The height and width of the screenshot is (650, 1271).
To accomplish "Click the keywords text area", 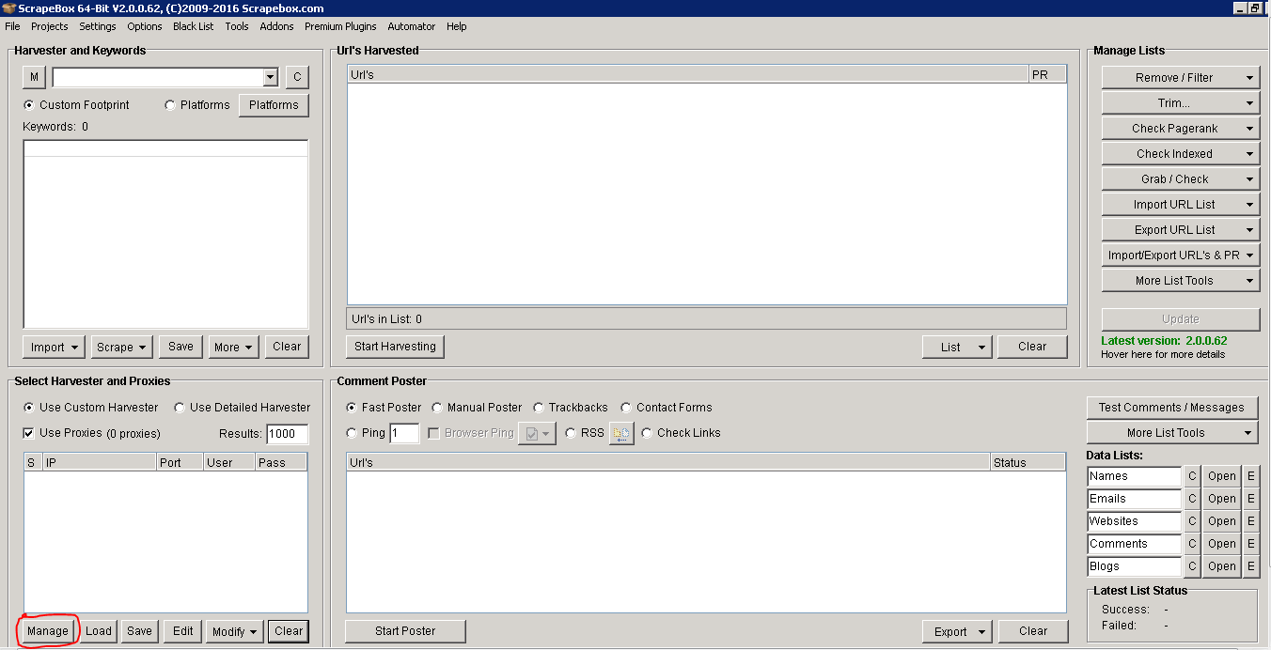I will coord(165,234).
